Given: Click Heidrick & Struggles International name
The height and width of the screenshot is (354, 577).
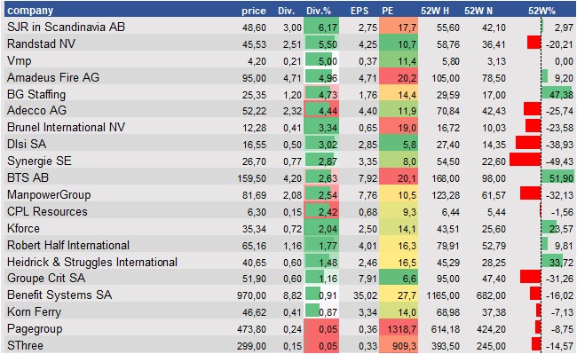Looking at the screenshot, I should click(x=92, y=262).
